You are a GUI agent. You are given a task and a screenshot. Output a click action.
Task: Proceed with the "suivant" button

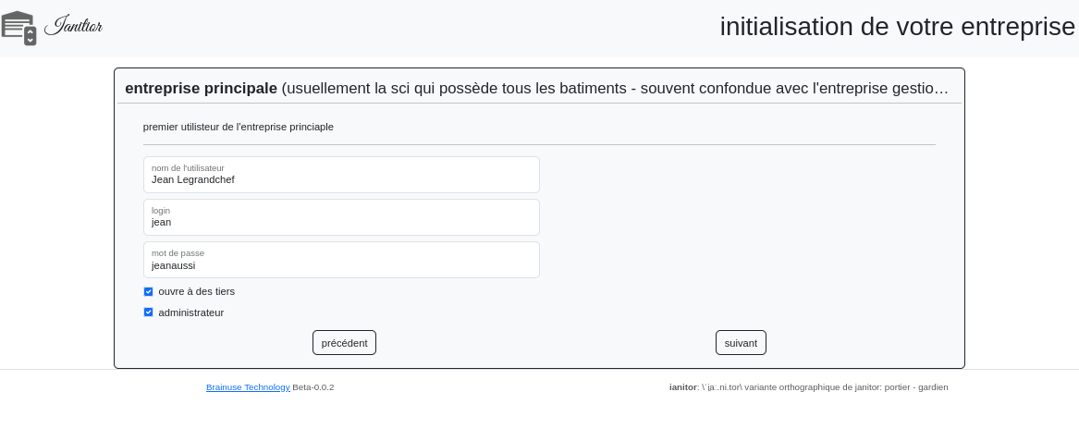point(741,343)
